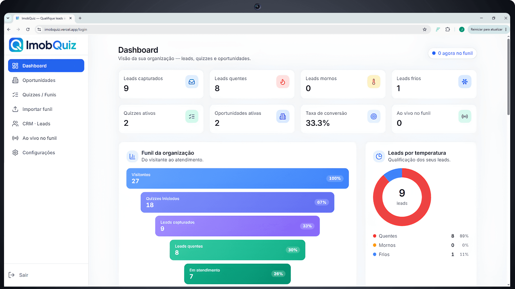The width and height of the screenshot is (515, 289).
Task: Click the Oportunidades building icon in sidebar
Action: coord(15,80)
